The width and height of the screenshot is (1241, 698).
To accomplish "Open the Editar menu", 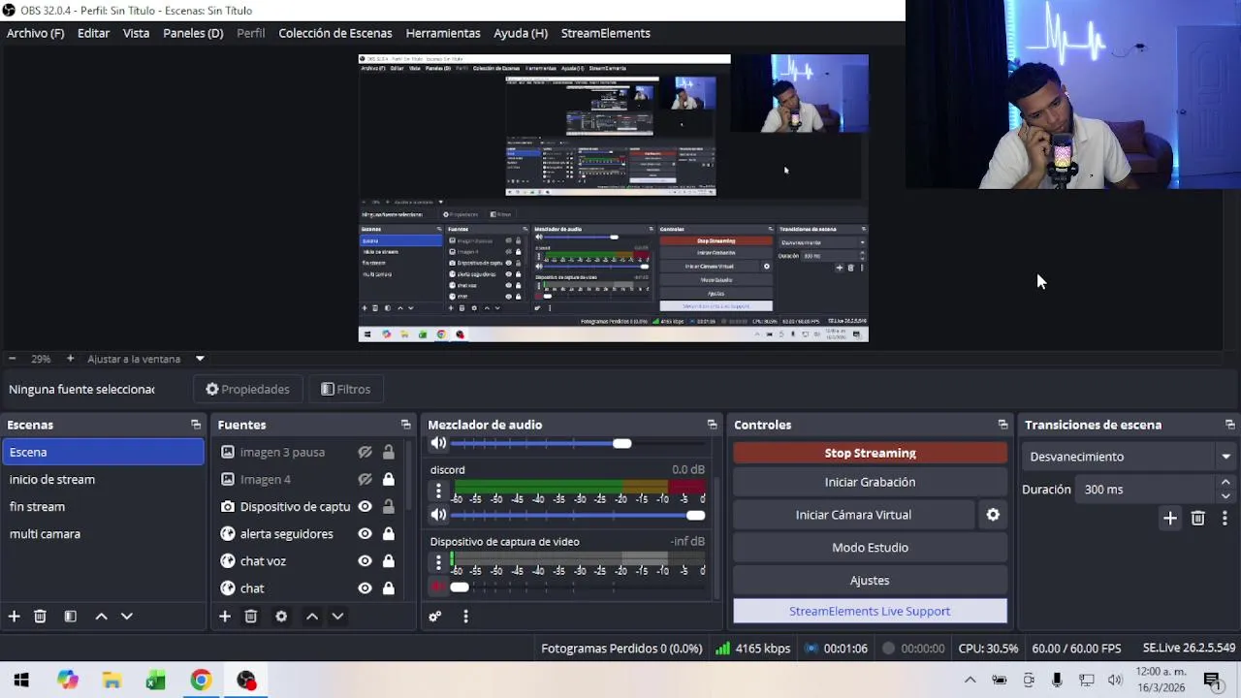I will pos(93,33).
